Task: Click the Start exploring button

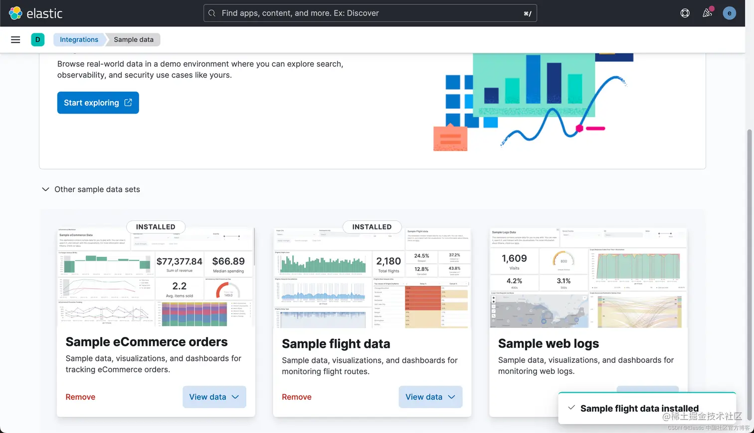Action: (98, 103)
